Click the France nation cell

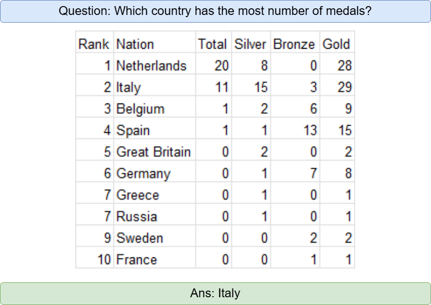pos(136,260)
